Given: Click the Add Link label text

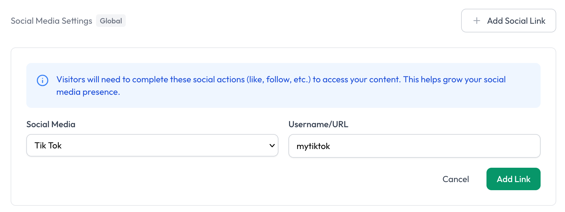Looking at the screenshot, I should [513, 179].
